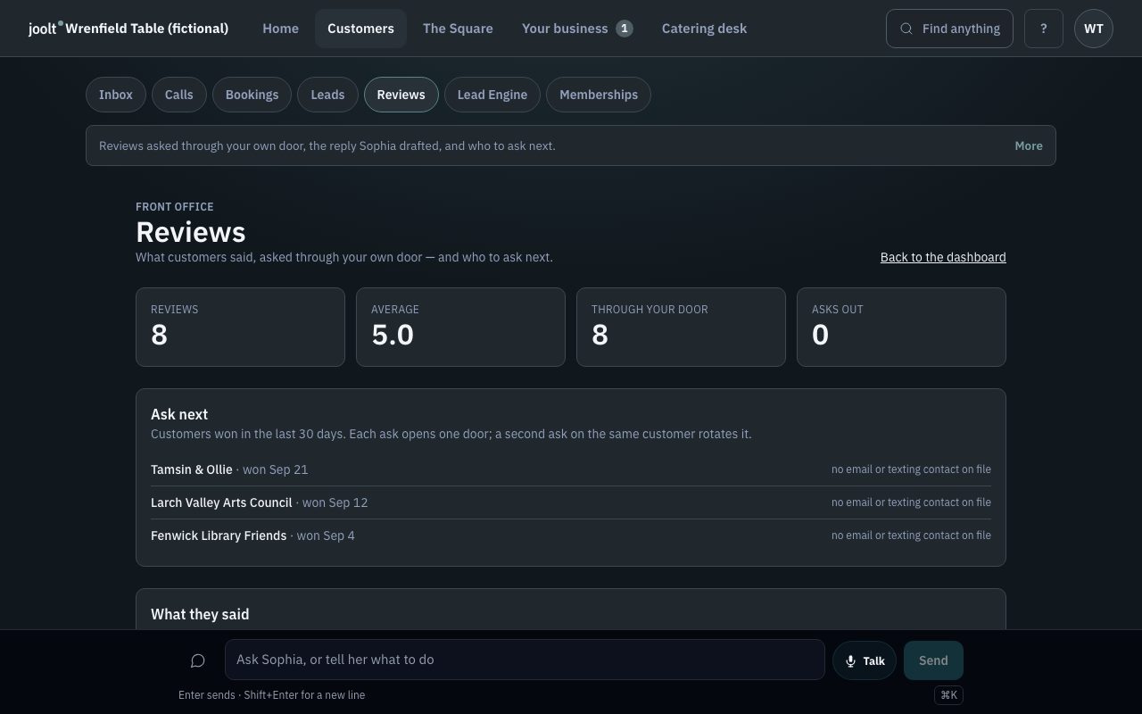Screen dimensions: 1142x714
Task: Open the Home nav item
Action: click(x=280, y=29)
